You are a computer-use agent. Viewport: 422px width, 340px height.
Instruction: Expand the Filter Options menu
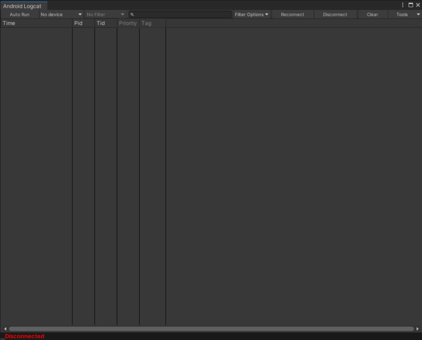coord(252,14)
